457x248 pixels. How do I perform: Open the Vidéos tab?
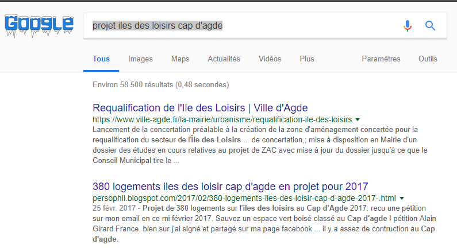(270, 59)
